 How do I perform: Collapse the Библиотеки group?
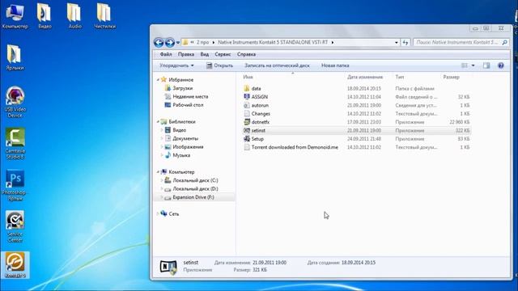(x=158, y=122)
